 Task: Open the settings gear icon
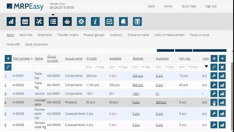(81, 22)
